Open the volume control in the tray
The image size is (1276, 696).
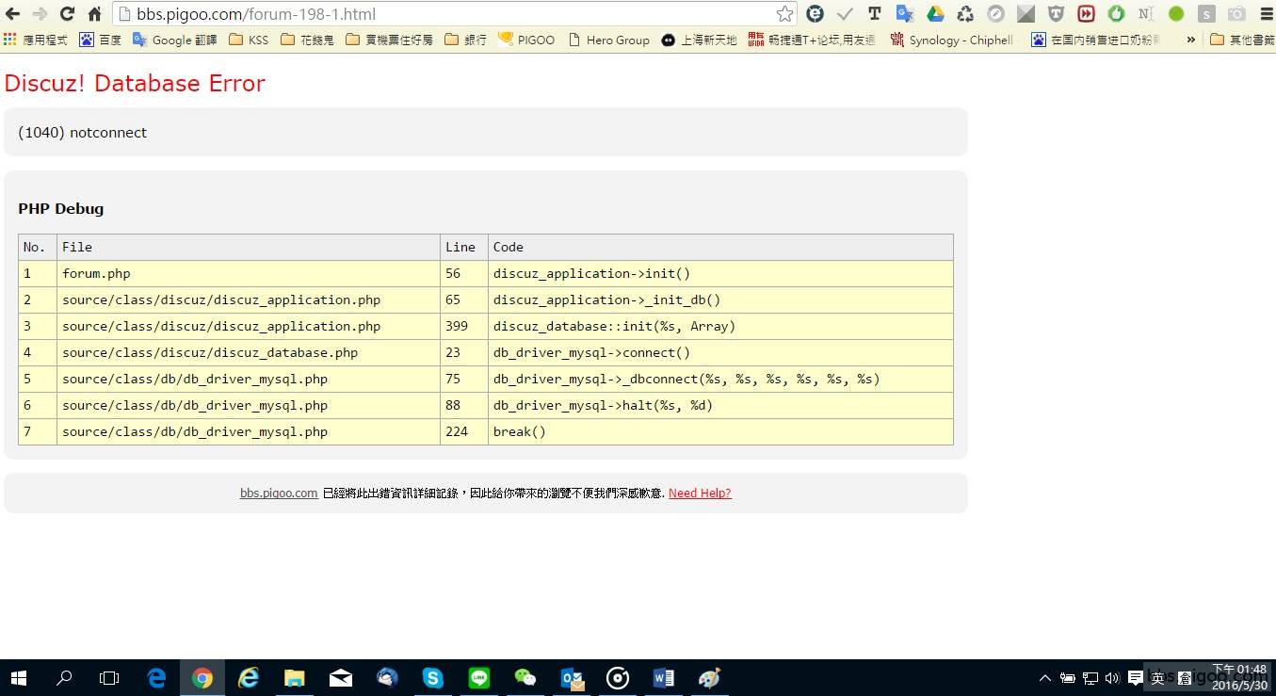pyautogui.click(x=1112, y=678)
